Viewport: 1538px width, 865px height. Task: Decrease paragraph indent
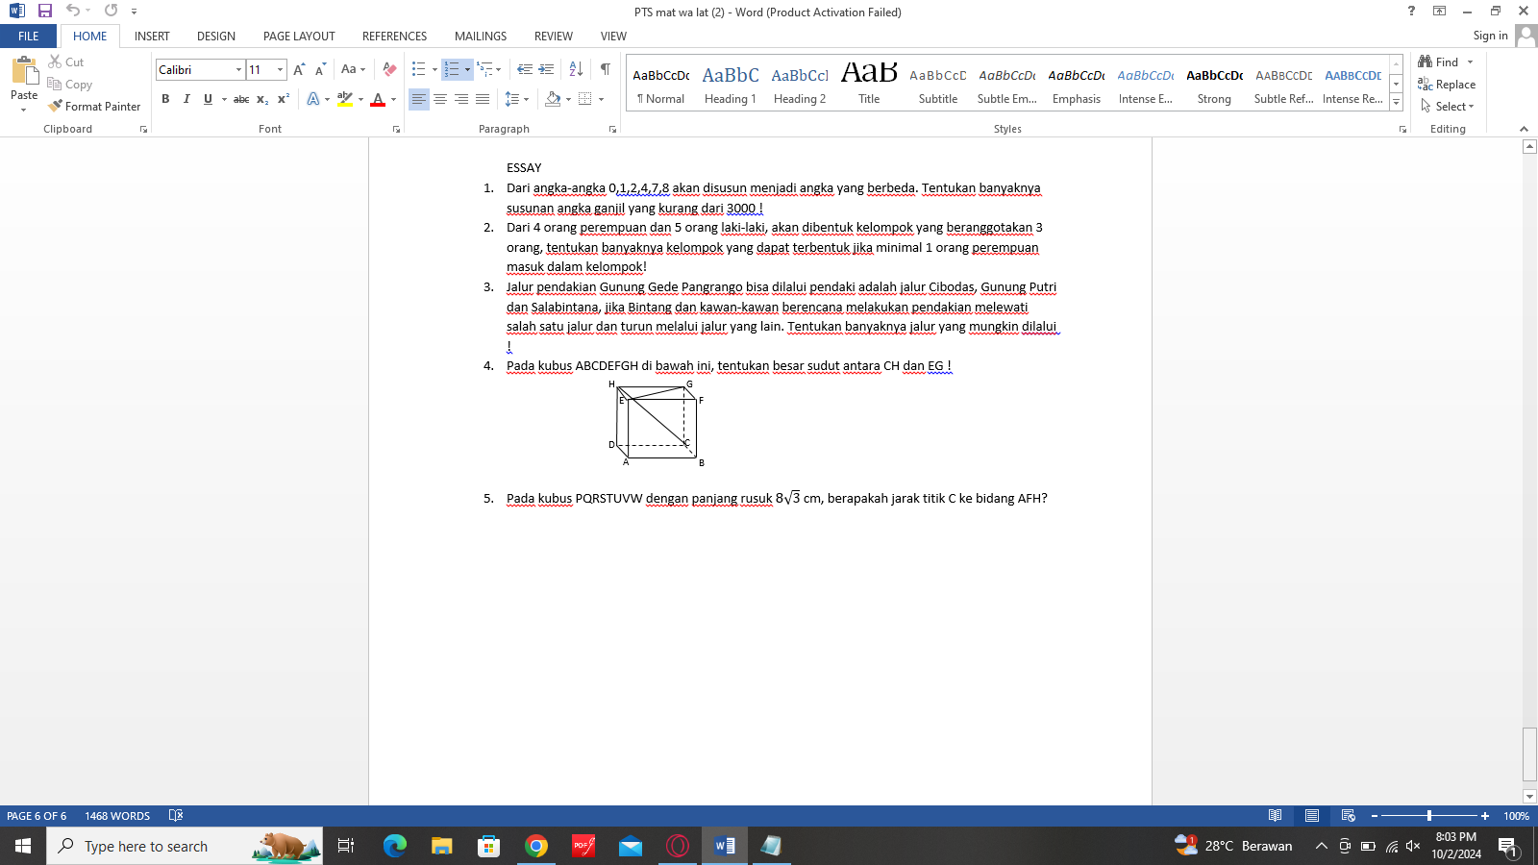pos(525,69)
